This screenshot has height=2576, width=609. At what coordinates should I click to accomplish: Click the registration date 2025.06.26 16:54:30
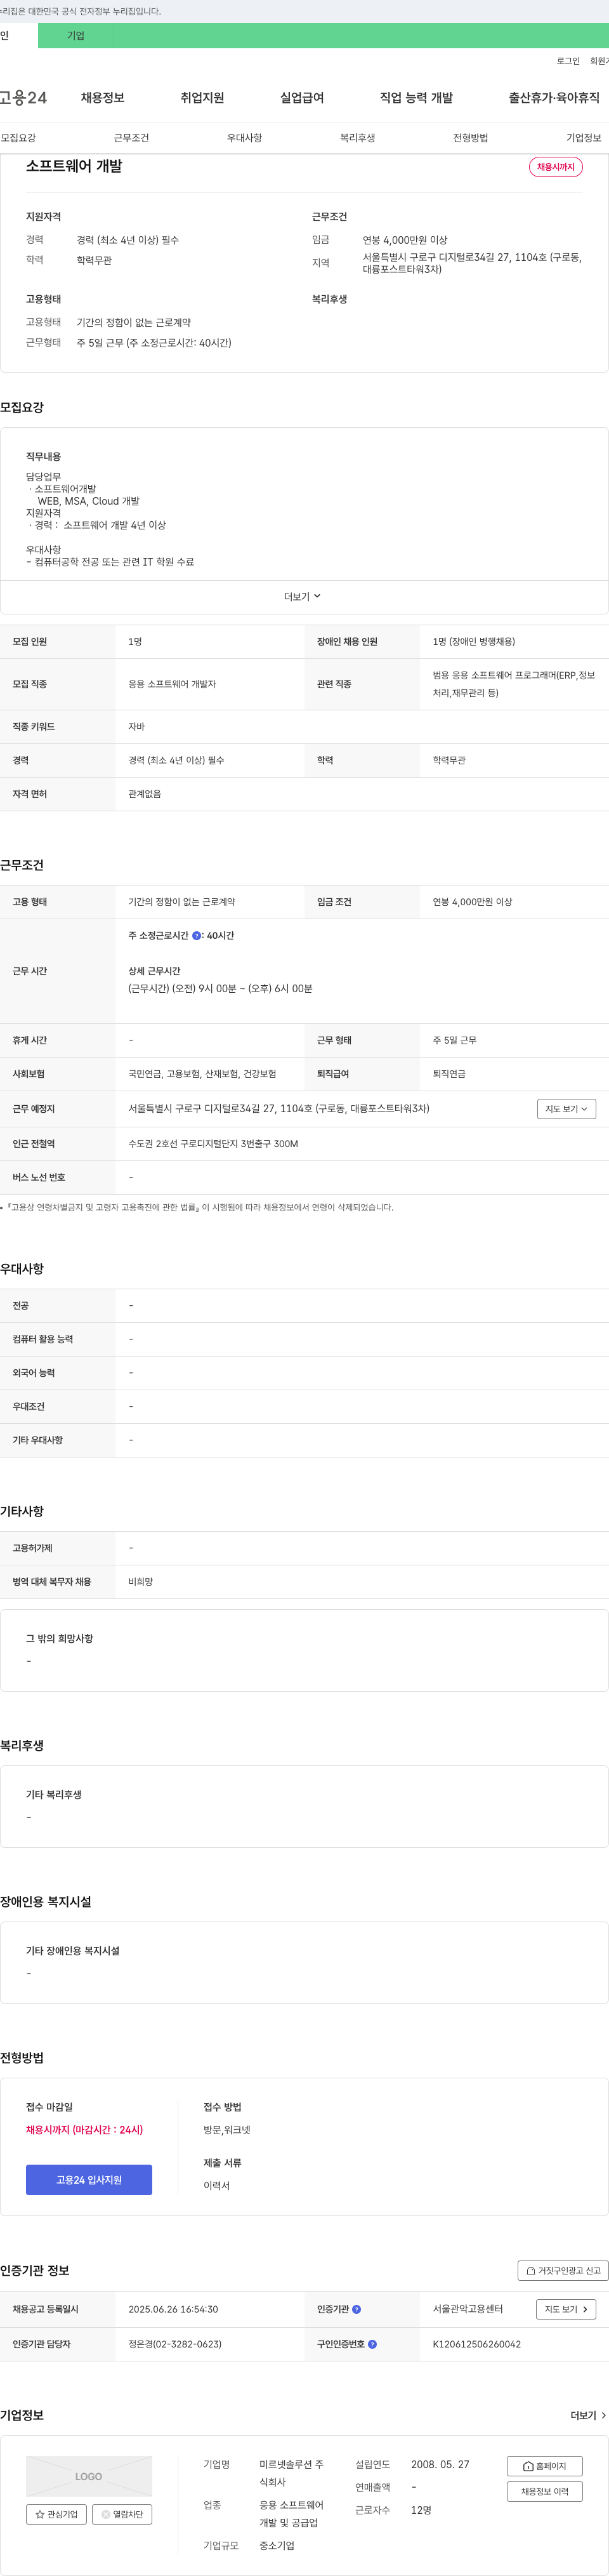click(173, 2309)
